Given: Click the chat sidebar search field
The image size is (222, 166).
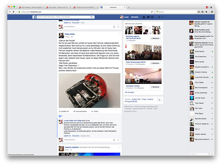Looking at the screenshot, I should (198, 154).
